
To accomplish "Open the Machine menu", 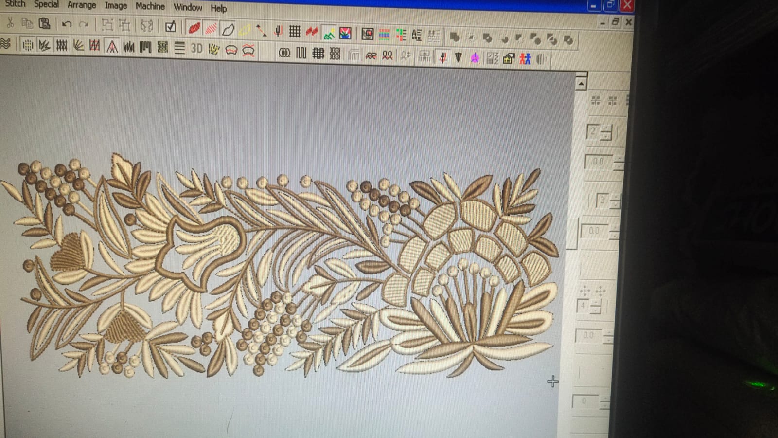I will point(150,6).
